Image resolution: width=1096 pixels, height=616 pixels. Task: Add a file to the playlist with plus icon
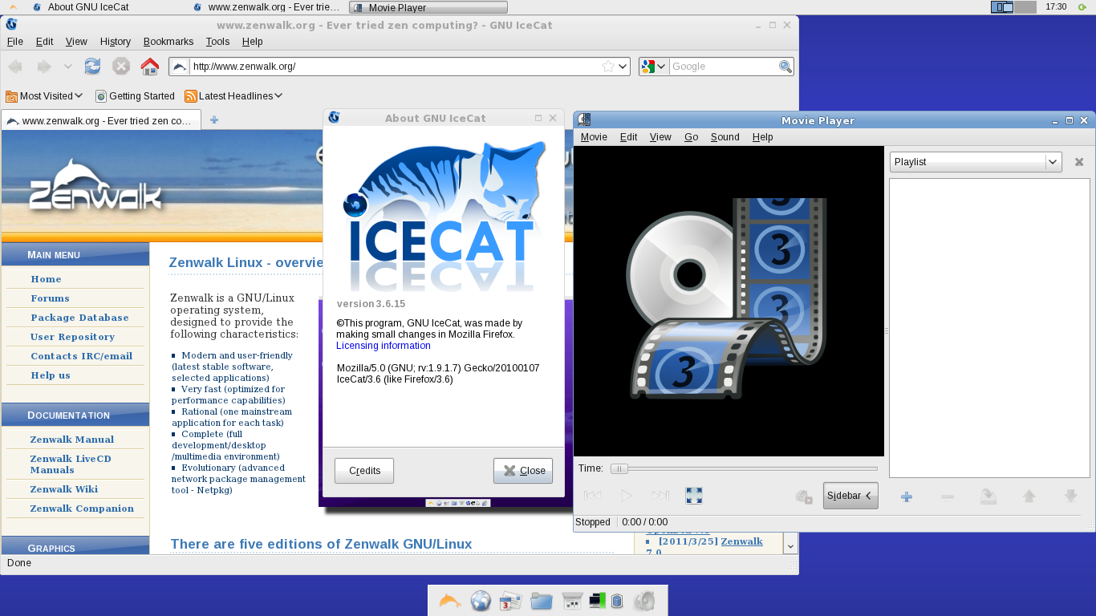(x=907, y=496)
